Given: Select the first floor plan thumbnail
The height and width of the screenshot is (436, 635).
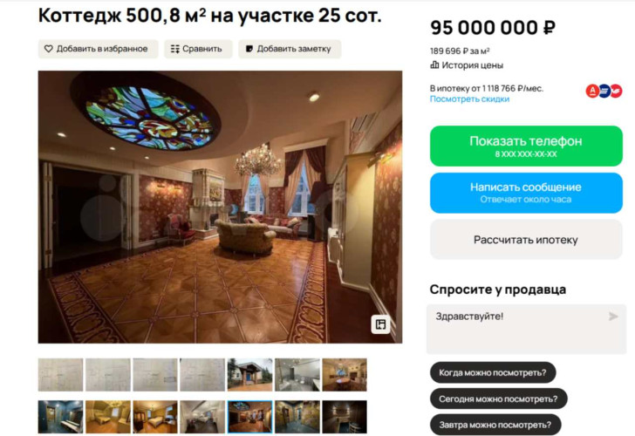Looking at the screenshot, I should pos(60,374).
